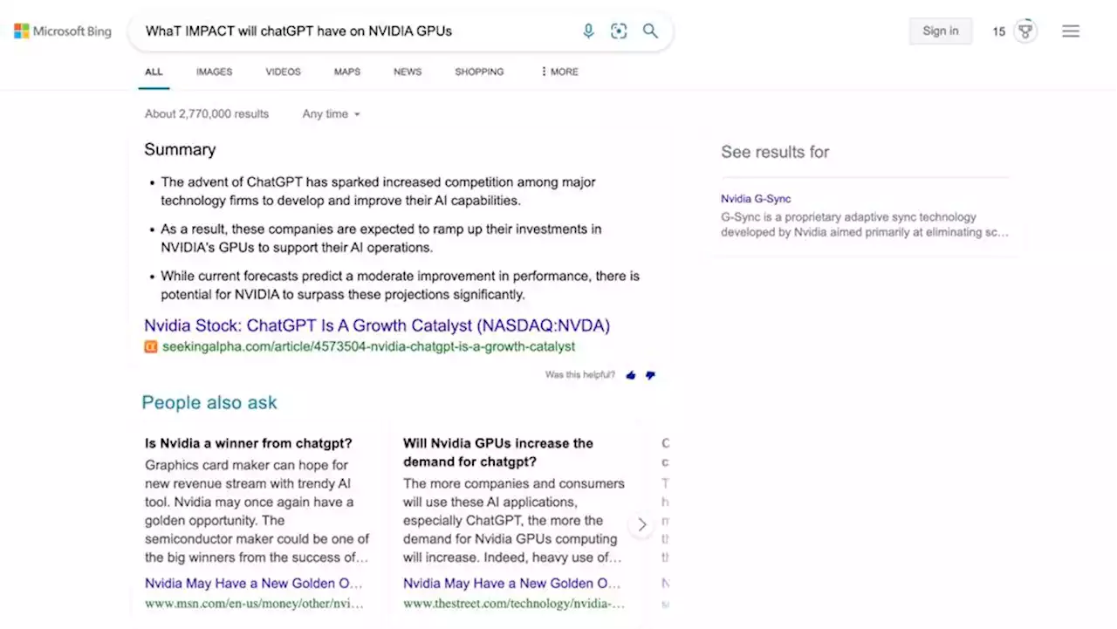
Task: Click summary bullet about current forecasts
Action: (x=400, y=285)
